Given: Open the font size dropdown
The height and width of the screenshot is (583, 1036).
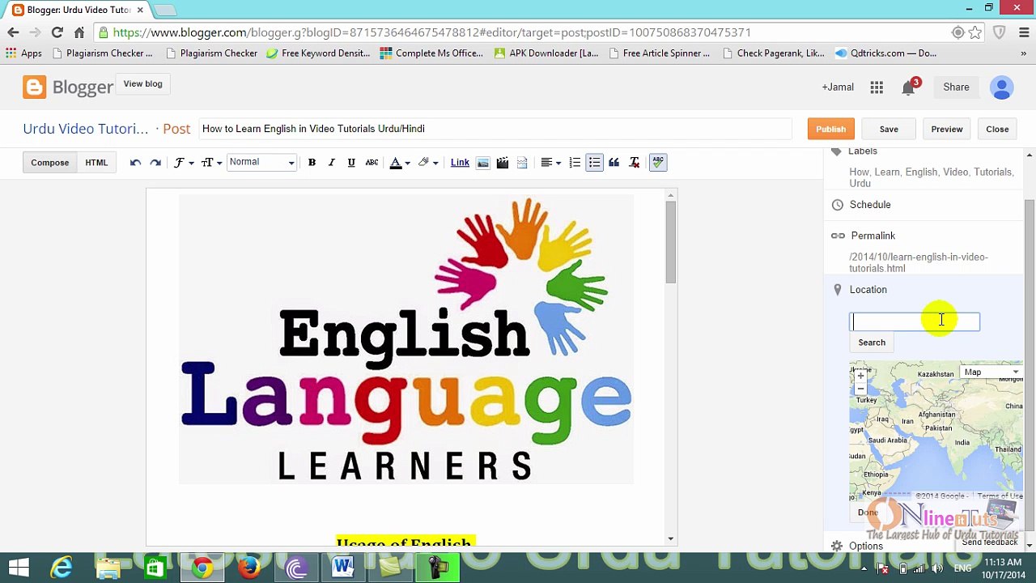Looking at the screenshot, I should [x=211, y=163].
